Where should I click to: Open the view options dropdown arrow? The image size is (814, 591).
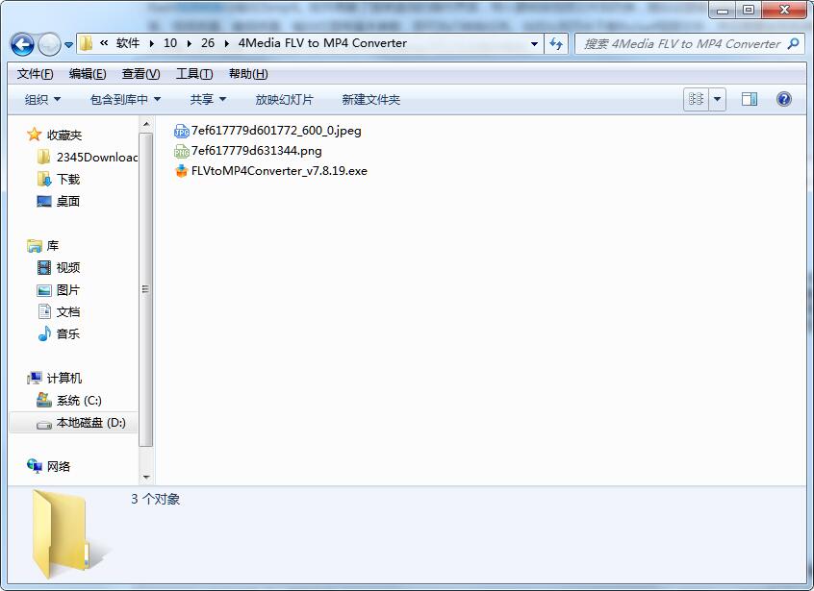click(x=717, y=99)
